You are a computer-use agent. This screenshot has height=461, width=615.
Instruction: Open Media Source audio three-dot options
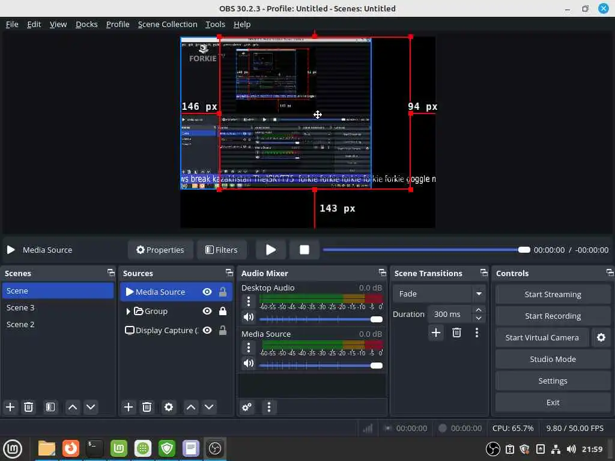[248, 348]
